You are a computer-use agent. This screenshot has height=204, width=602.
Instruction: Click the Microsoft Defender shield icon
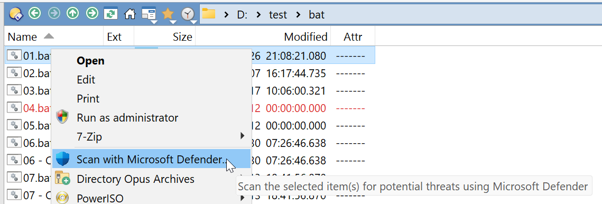pyautogui.click(x=62, y=159)
